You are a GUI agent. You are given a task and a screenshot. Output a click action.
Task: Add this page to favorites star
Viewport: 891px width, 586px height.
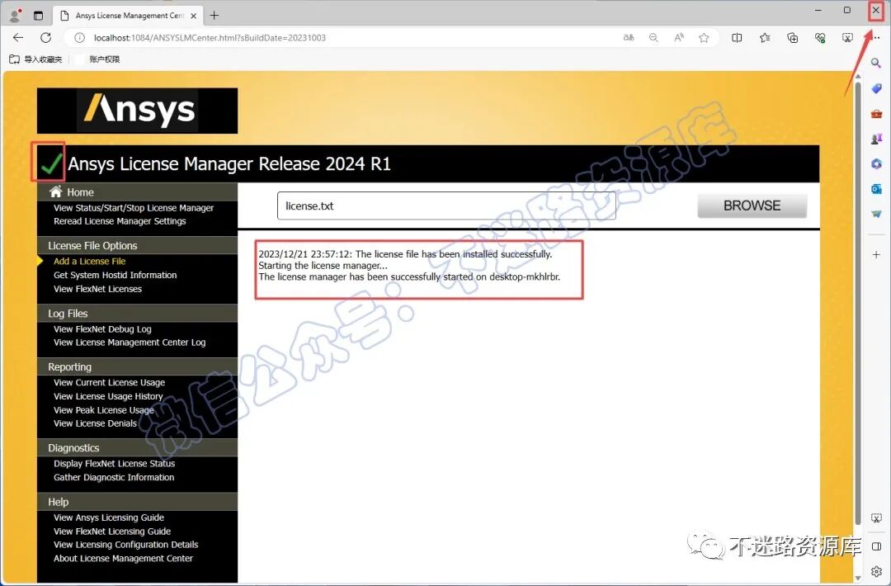(704, 37)
